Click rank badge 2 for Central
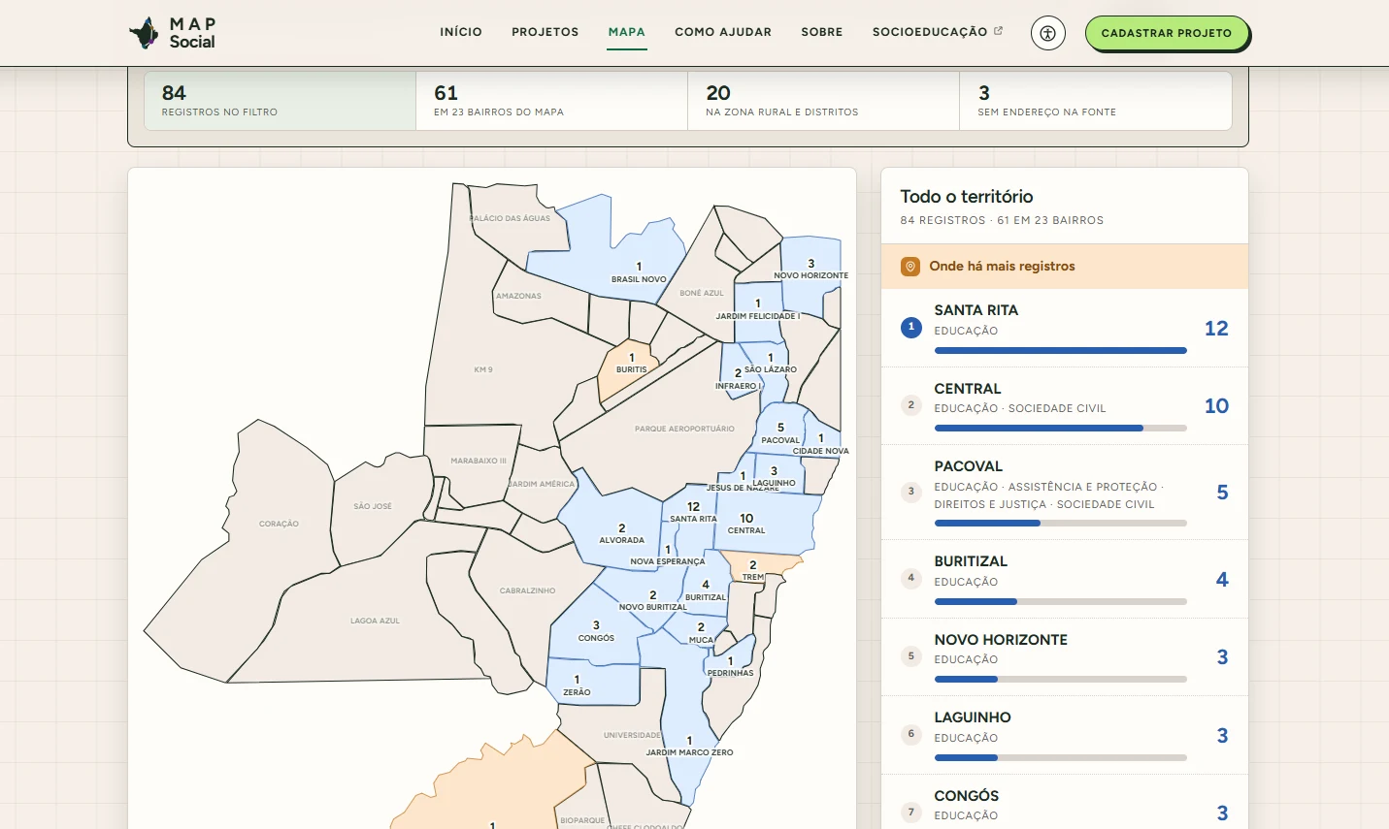 coord(910,405)
